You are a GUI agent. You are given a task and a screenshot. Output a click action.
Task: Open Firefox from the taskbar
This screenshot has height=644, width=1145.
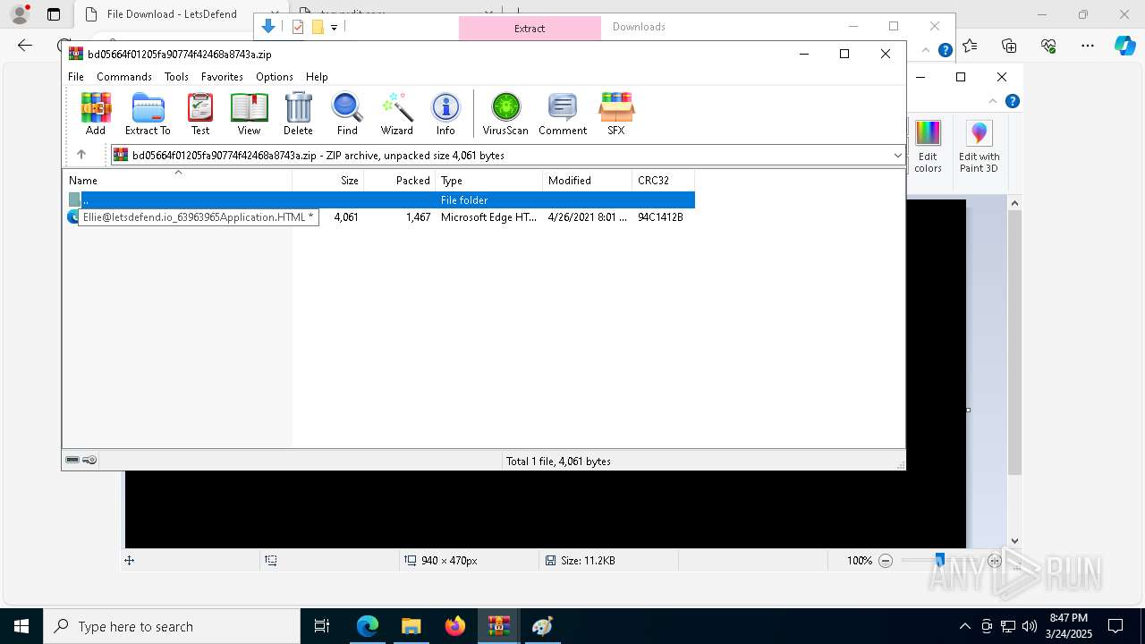[x=455, y=626]
